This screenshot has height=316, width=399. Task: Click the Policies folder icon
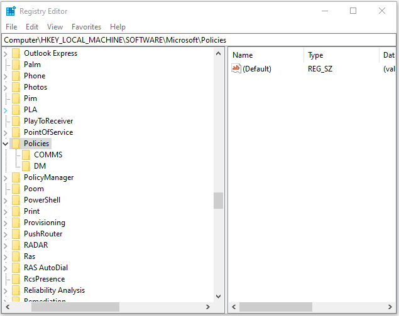[16, 144]
